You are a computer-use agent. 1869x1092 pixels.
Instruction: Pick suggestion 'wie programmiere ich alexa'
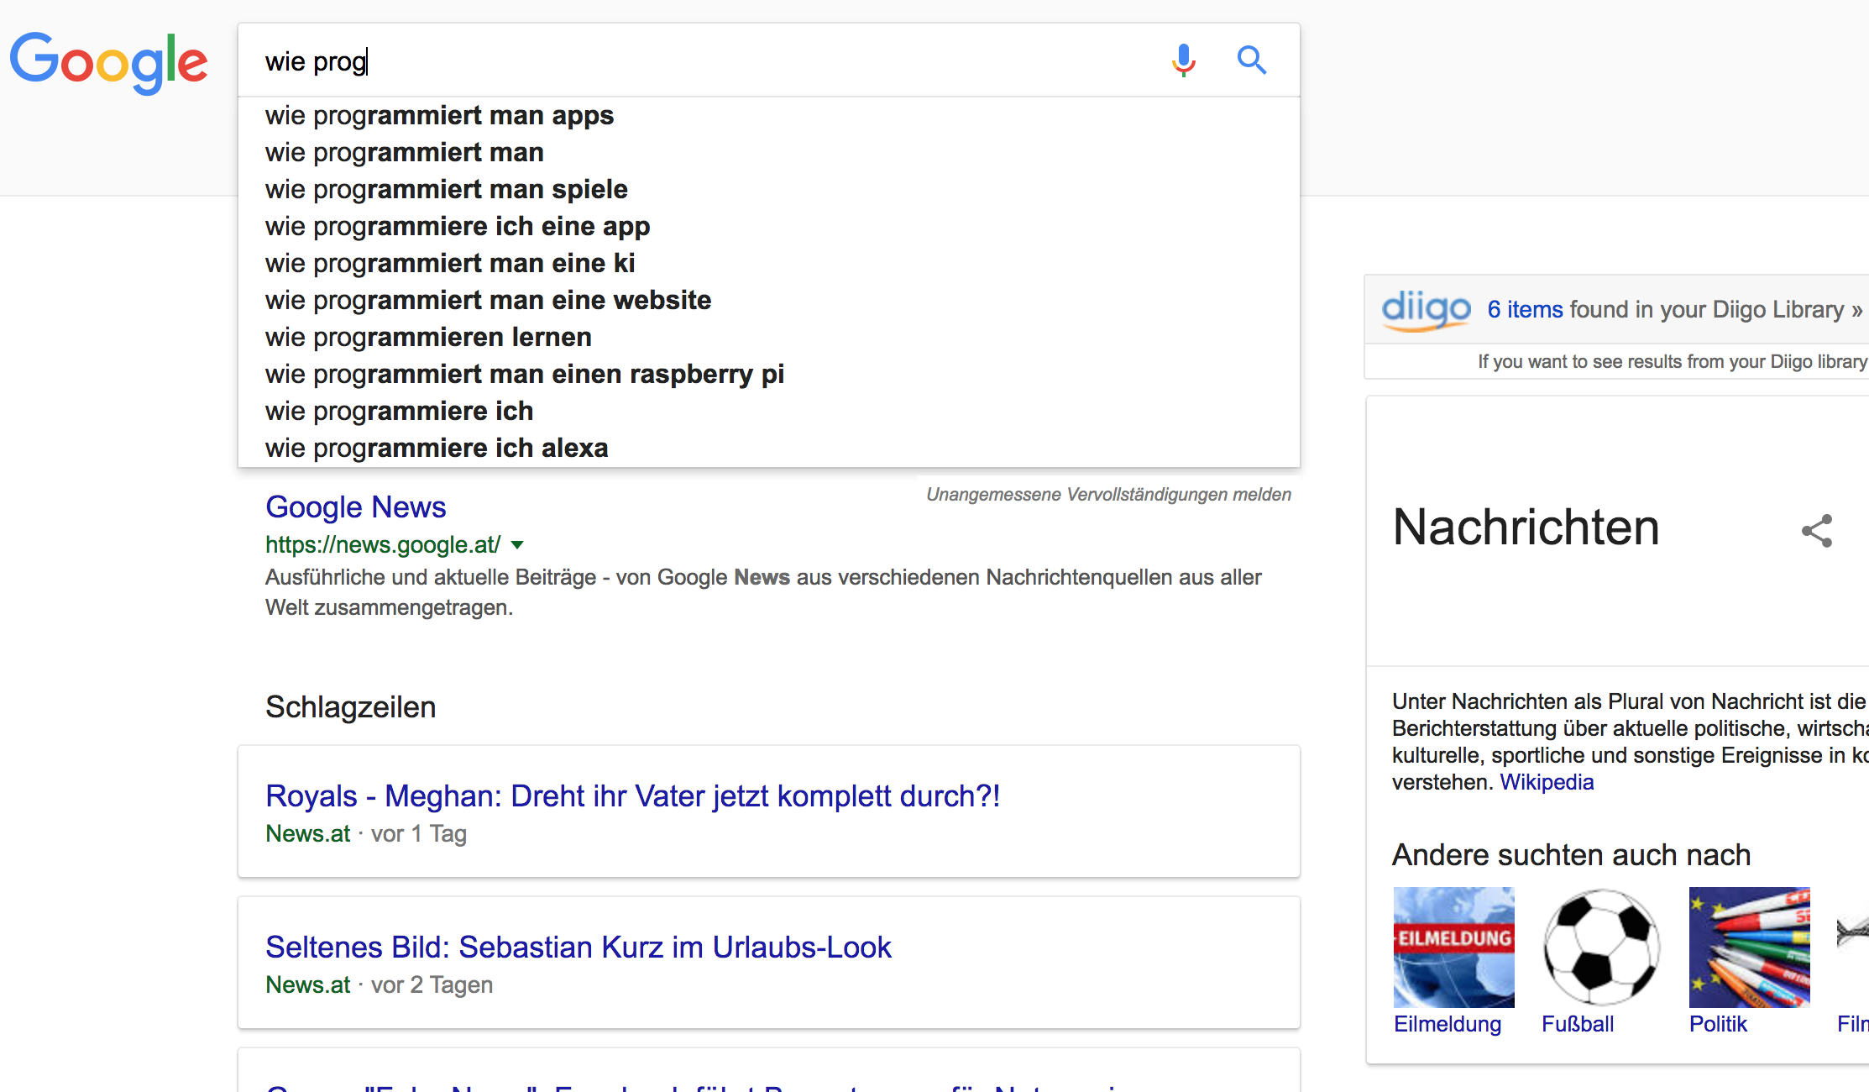click(437, 448)
